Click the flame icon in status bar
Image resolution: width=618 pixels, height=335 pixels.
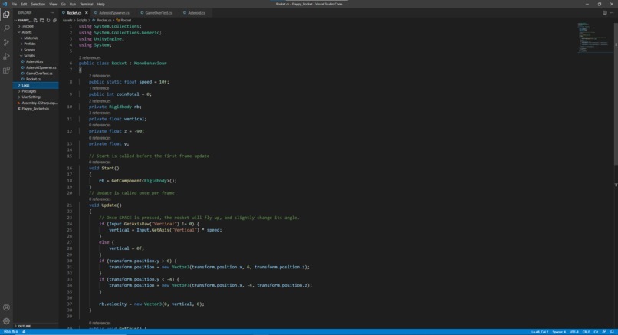[24, 332]
